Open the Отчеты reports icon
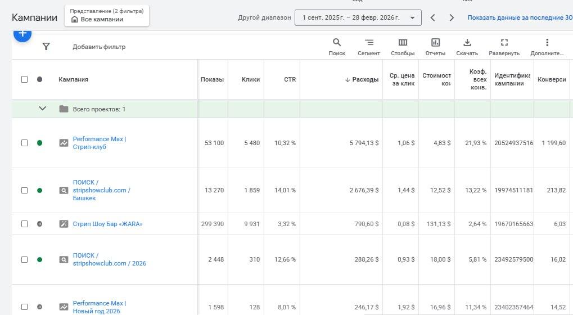Viewport: 573px width, 315px height. tap(435, 43)
